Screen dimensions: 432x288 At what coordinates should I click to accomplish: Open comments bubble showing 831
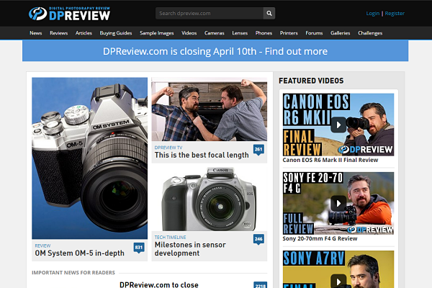pyautogui.click(x=139, y=248)
